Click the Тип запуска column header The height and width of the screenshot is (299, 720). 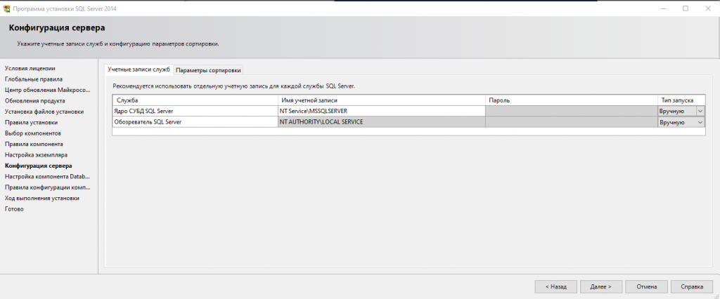point(681,100)
